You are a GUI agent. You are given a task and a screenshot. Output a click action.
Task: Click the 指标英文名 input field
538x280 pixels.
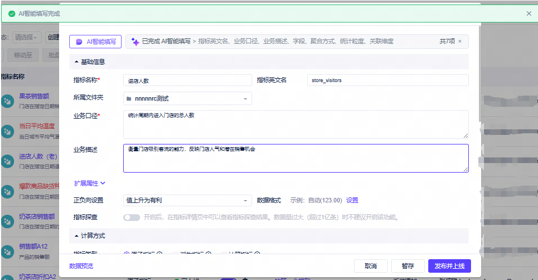click(388, 80)
